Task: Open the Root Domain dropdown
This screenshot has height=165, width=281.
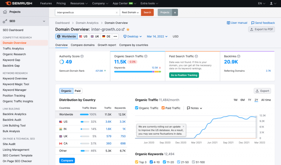Action: pyautogui.click(x=131, y=12)
